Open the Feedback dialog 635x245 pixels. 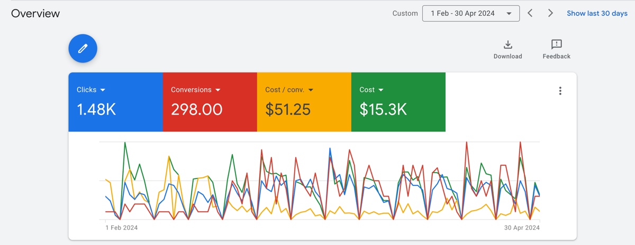point(556,49)
